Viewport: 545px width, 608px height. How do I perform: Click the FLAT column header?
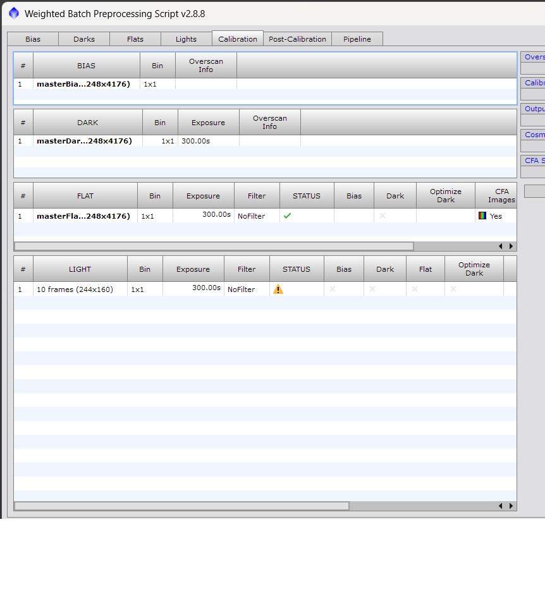click(85, 196)
